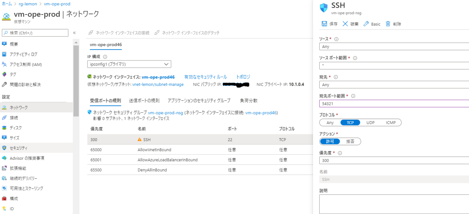Switch to 負荷分散 tab
469x214 pixels.
(249, 101)
